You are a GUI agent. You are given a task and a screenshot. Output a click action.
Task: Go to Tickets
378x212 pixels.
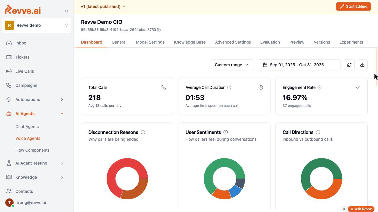tap(22, 57)
